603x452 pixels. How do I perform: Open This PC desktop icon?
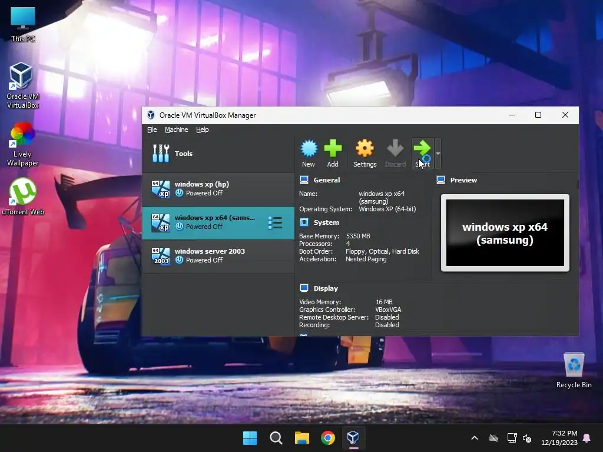pyautogui.click(x=23, y=24)
